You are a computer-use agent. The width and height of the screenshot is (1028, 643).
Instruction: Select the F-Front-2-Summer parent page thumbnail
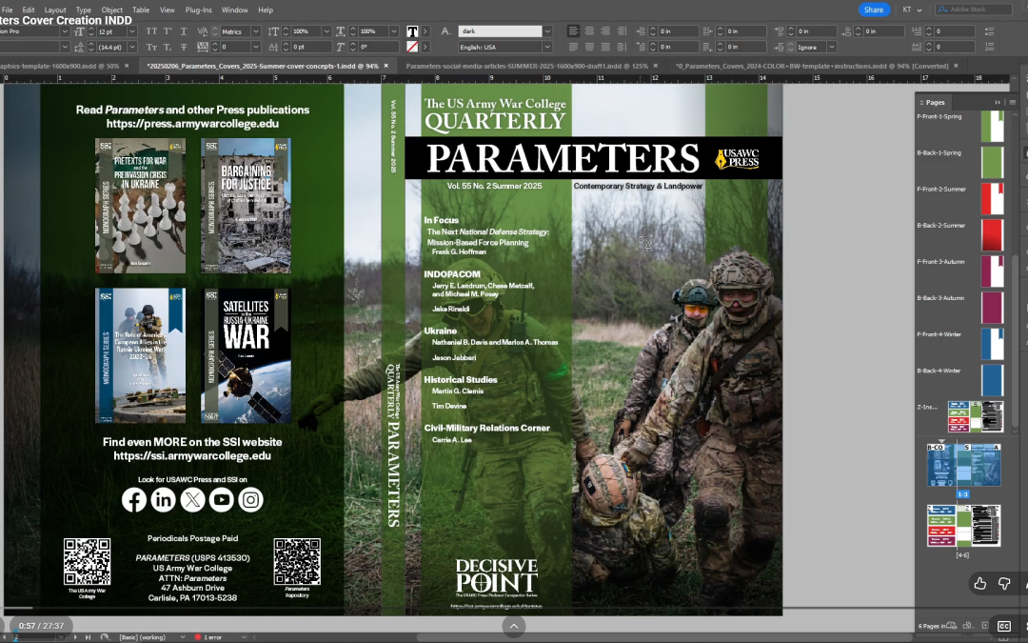point(992,199)
